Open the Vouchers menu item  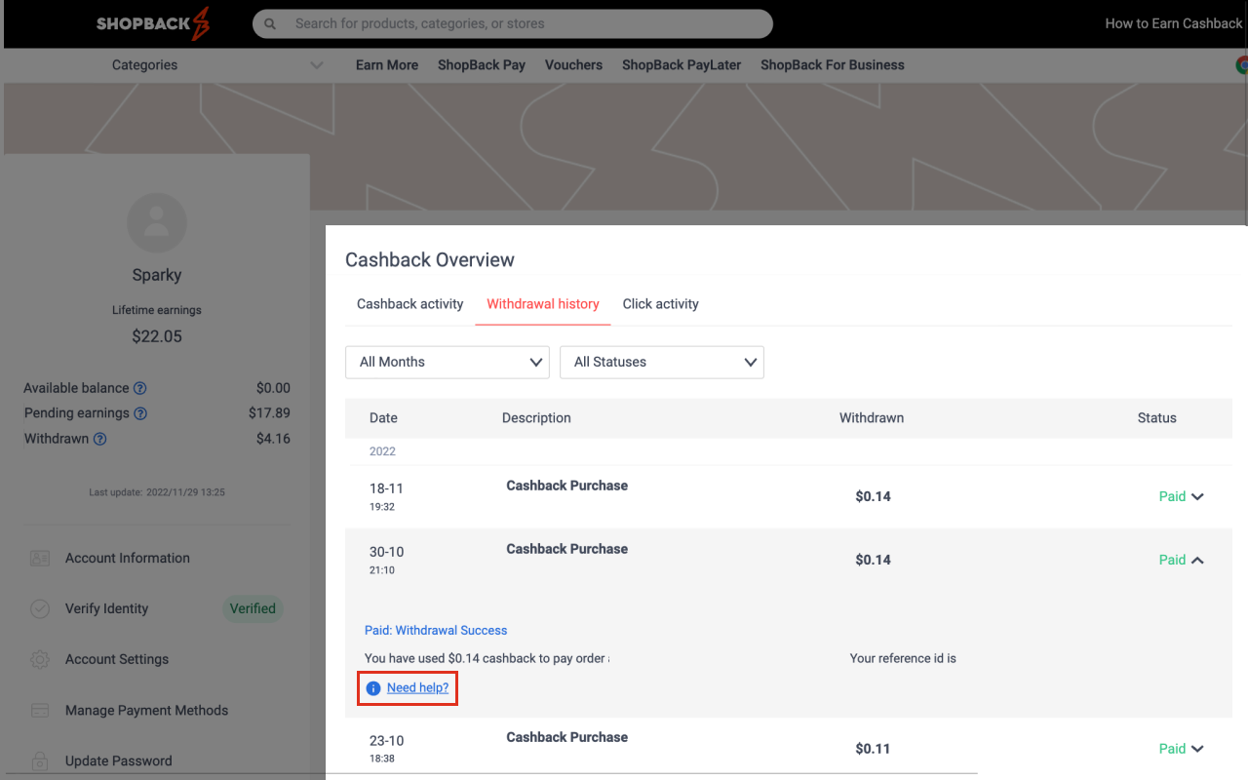[573, 64]
